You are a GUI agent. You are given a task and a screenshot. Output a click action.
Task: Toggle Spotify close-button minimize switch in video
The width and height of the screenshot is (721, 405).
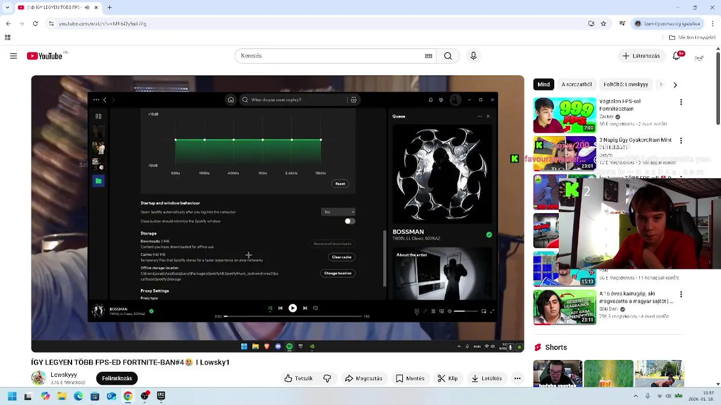[349, 221]
